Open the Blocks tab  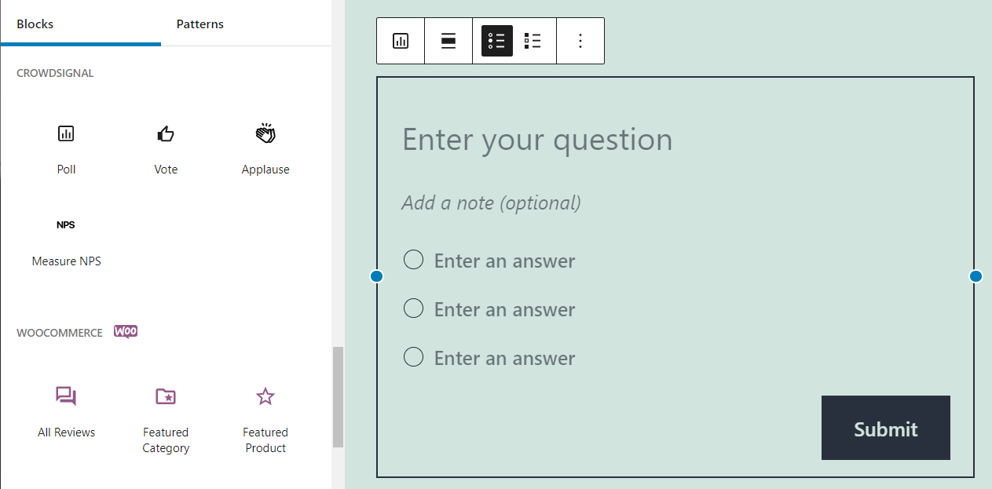(35, 24)
